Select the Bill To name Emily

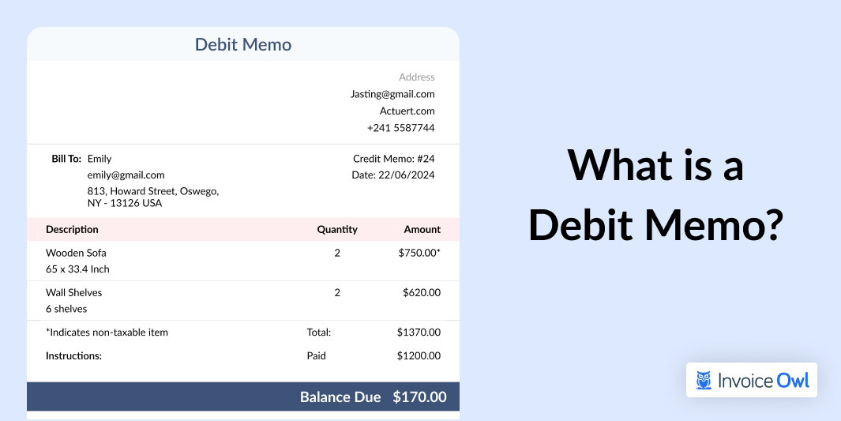(99, 159)
